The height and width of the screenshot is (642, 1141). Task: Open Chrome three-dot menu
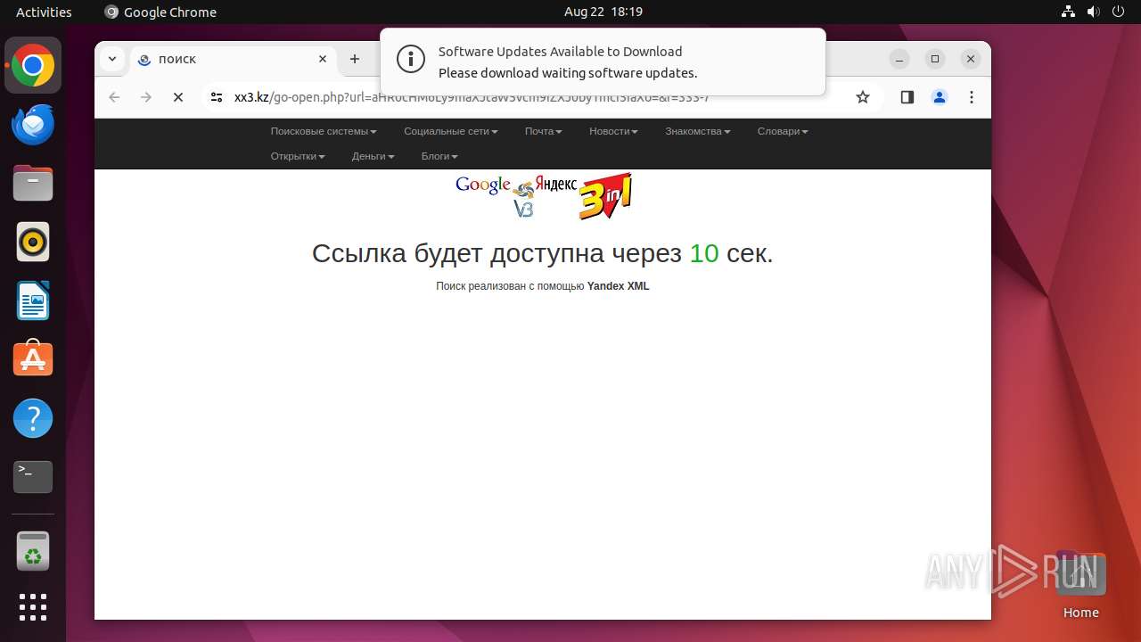click(972, 97)
